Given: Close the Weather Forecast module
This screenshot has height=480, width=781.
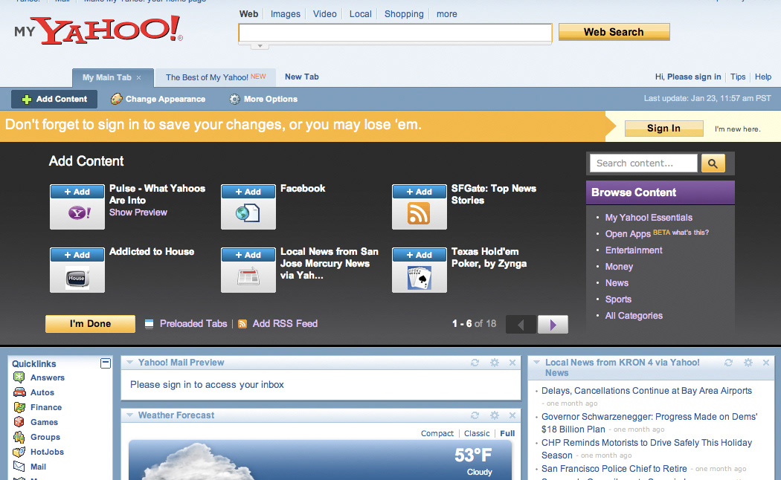Looking at the screenshot, I should 512,415.
